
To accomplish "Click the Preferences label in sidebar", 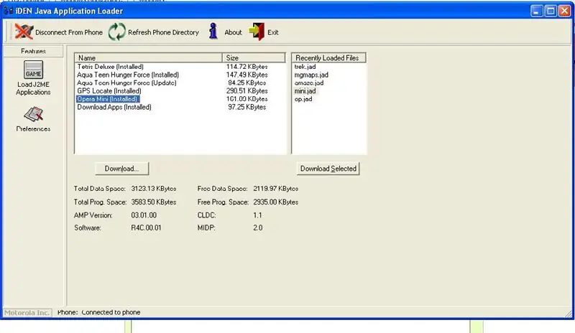I will pyautogui.click(x=33, y=129).
